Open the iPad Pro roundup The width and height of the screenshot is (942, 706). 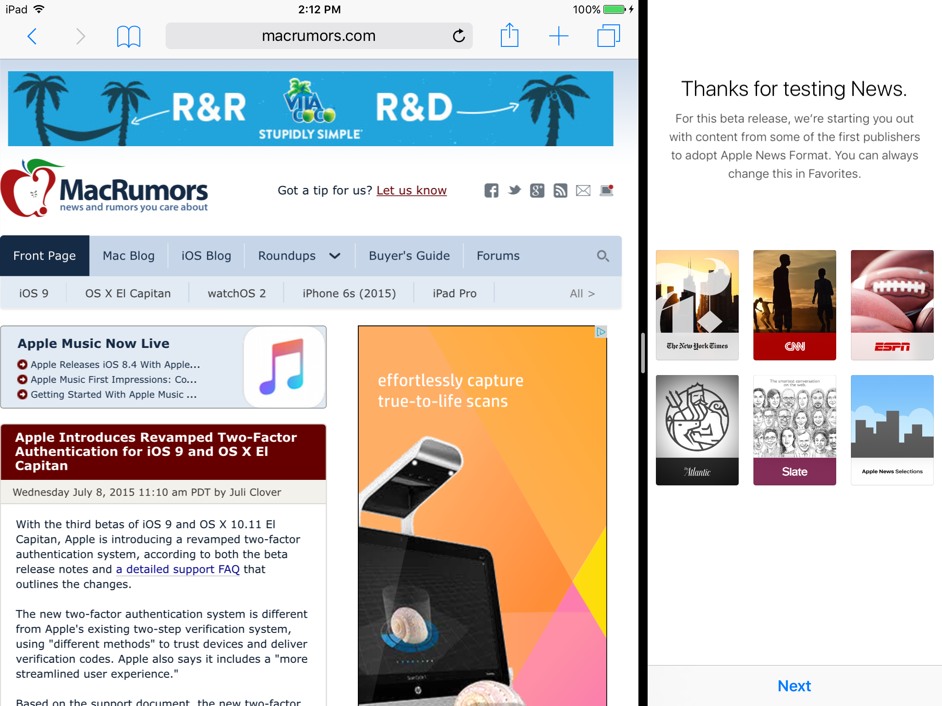[454, 293]
